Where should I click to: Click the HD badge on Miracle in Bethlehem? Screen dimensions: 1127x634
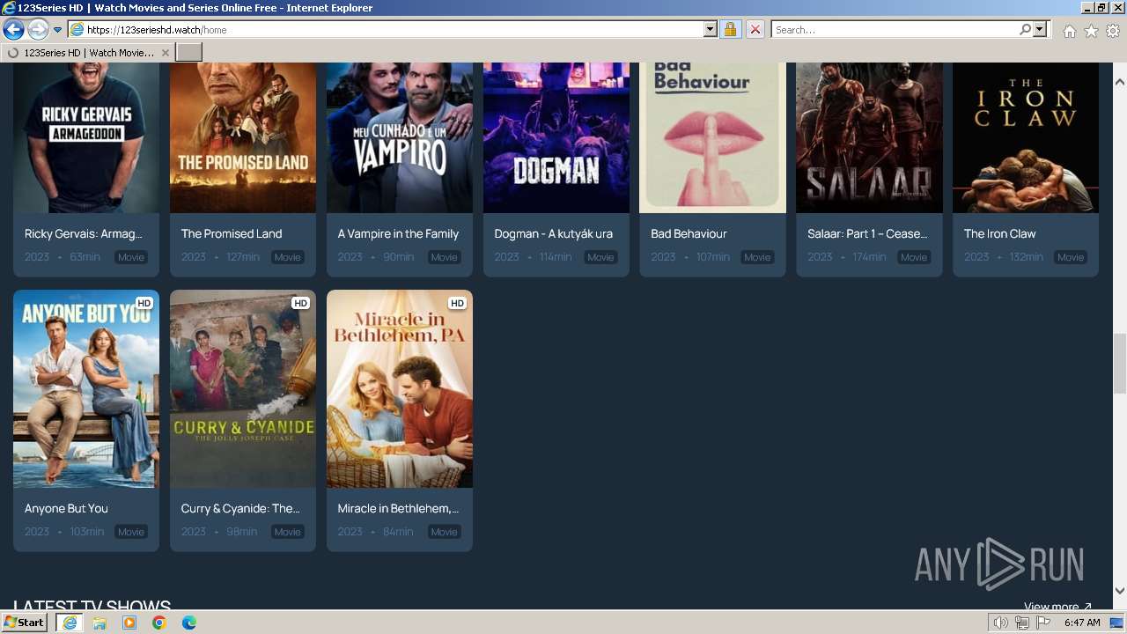(x=457, y=303)
